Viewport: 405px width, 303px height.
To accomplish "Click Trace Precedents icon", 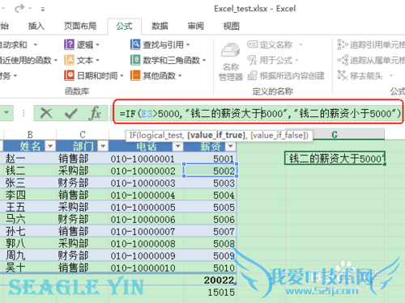I will 343,44.
